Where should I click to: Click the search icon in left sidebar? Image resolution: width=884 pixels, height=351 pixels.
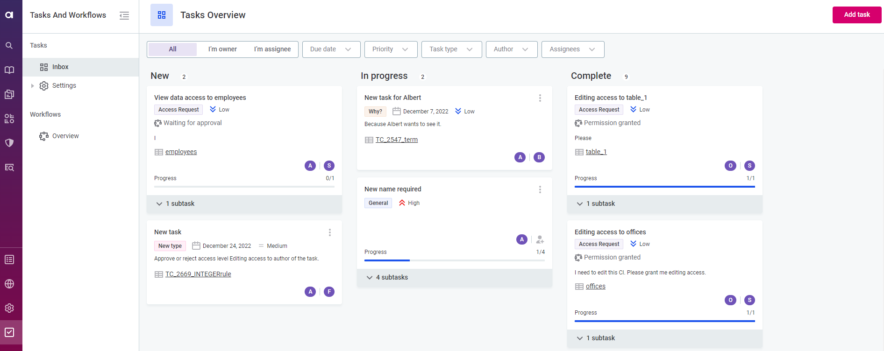pos(9,46)
